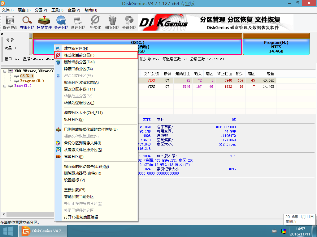
Task: Click the icon beside 备份分区到镜像文件
Action: (x=58, y=143)
